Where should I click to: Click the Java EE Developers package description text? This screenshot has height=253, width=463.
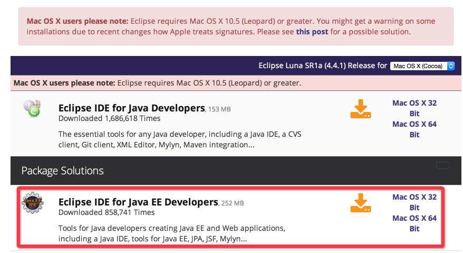click(171, 233)
